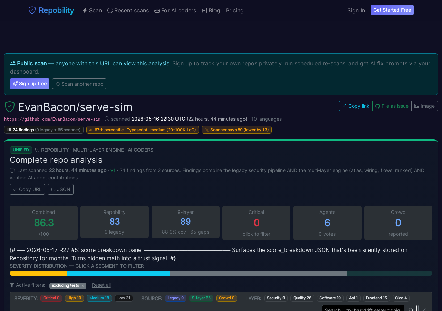Image resolution: width=442 pixels, height=311 pixels.
Task: Click the Image export button
Action: 424,106
